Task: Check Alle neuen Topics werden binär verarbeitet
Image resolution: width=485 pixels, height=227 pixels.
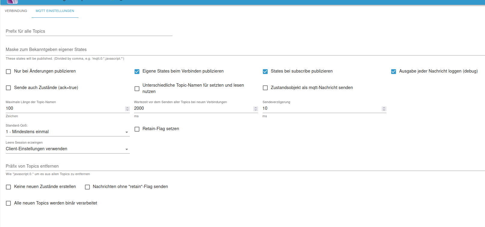Action: 8,203
